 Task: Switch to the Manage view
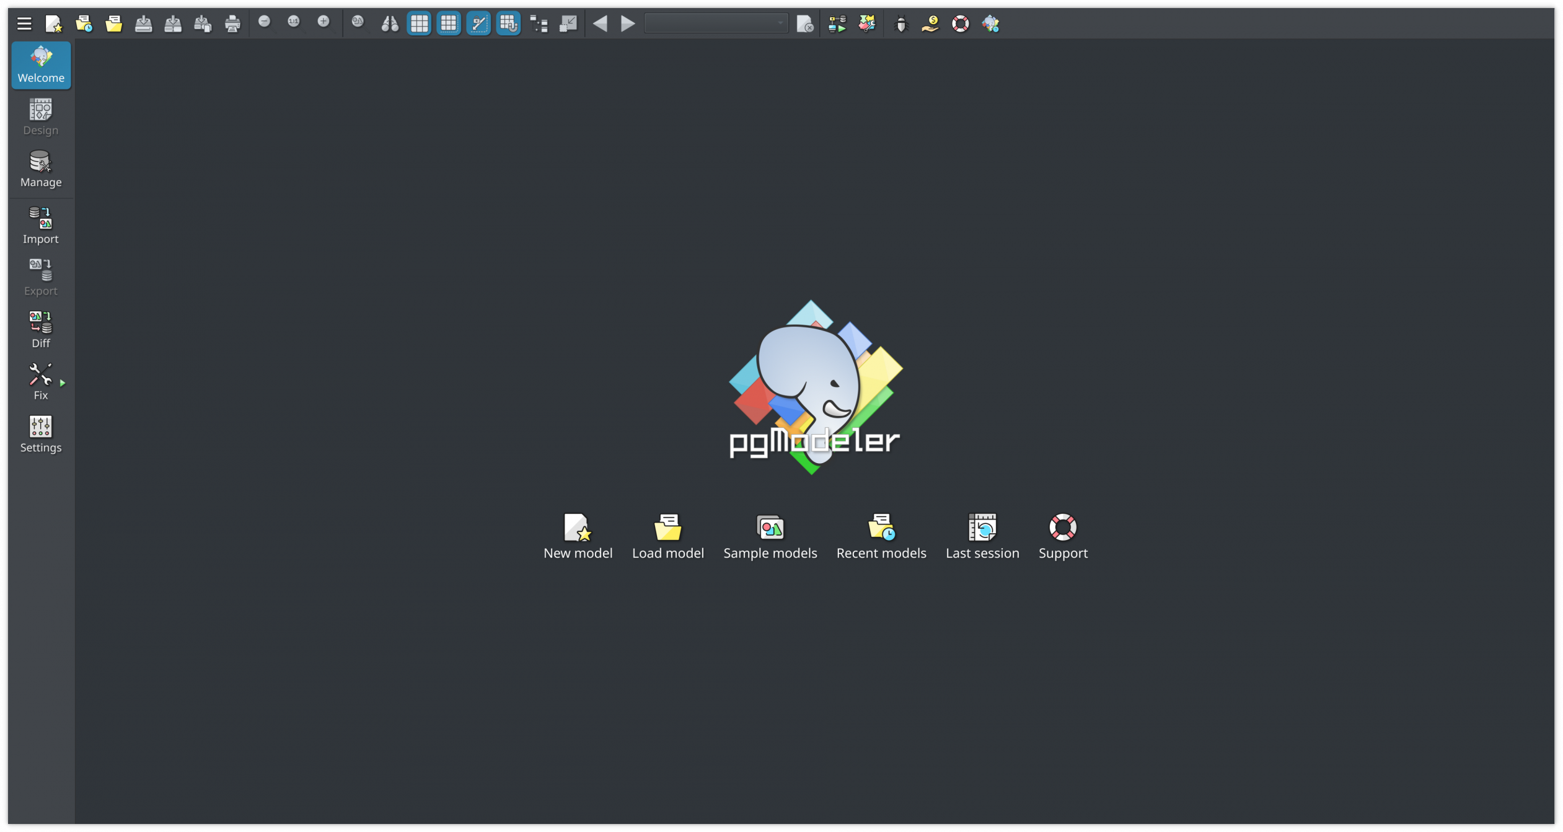pos(41,169)
